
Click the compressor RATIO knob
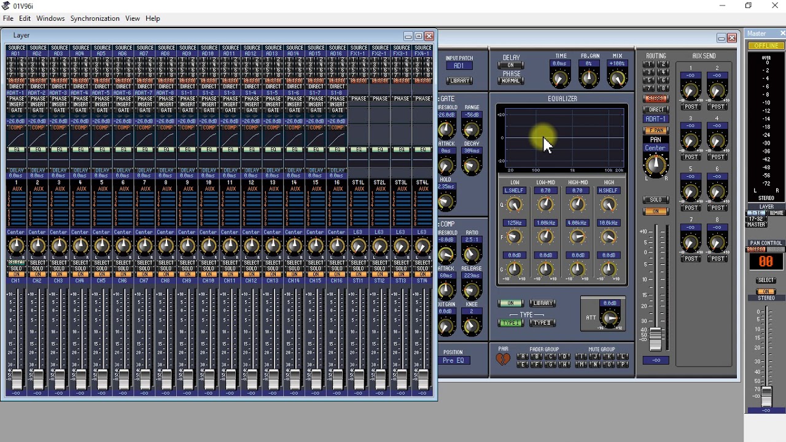(472, 254)
